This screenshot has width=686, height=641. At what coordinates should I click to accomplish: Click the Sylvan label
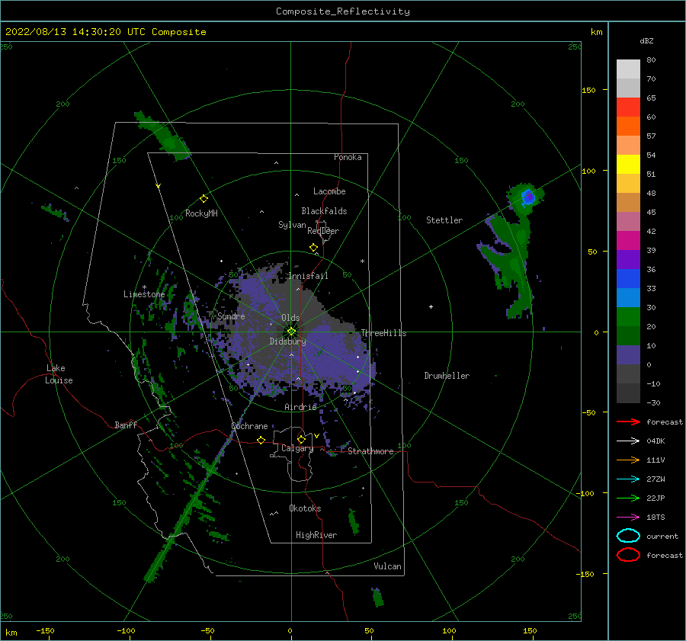coord(292,225)
